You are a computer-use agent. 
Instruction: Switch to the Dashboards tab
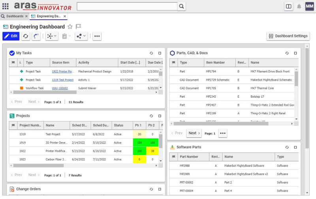coord(14,16)
